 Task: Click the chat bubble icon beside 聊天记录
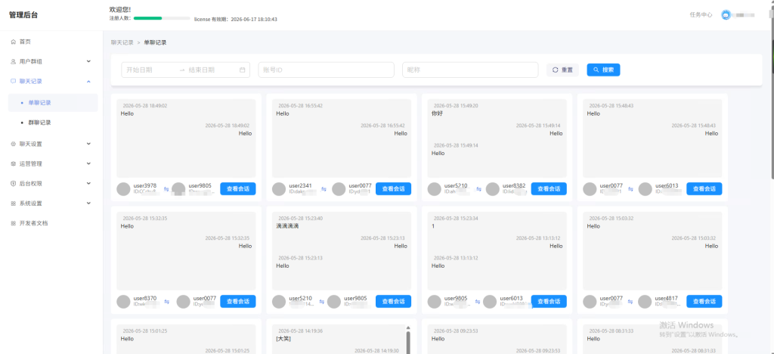pyautogui.click(x=14, y=81)
